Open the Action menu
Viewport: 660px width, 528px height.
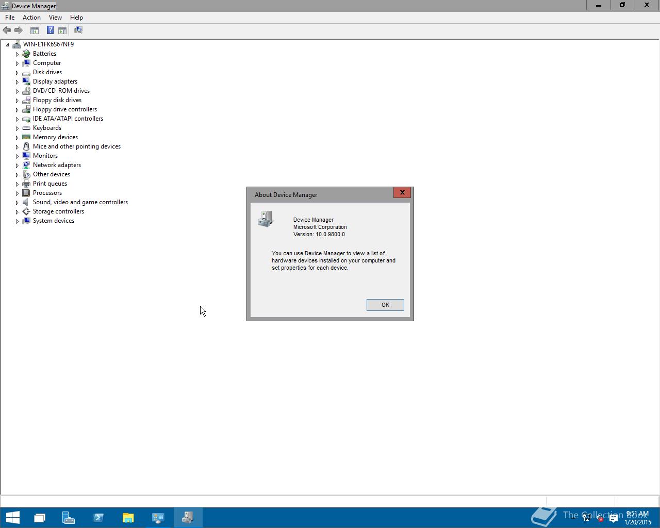(x=31, y=18)
